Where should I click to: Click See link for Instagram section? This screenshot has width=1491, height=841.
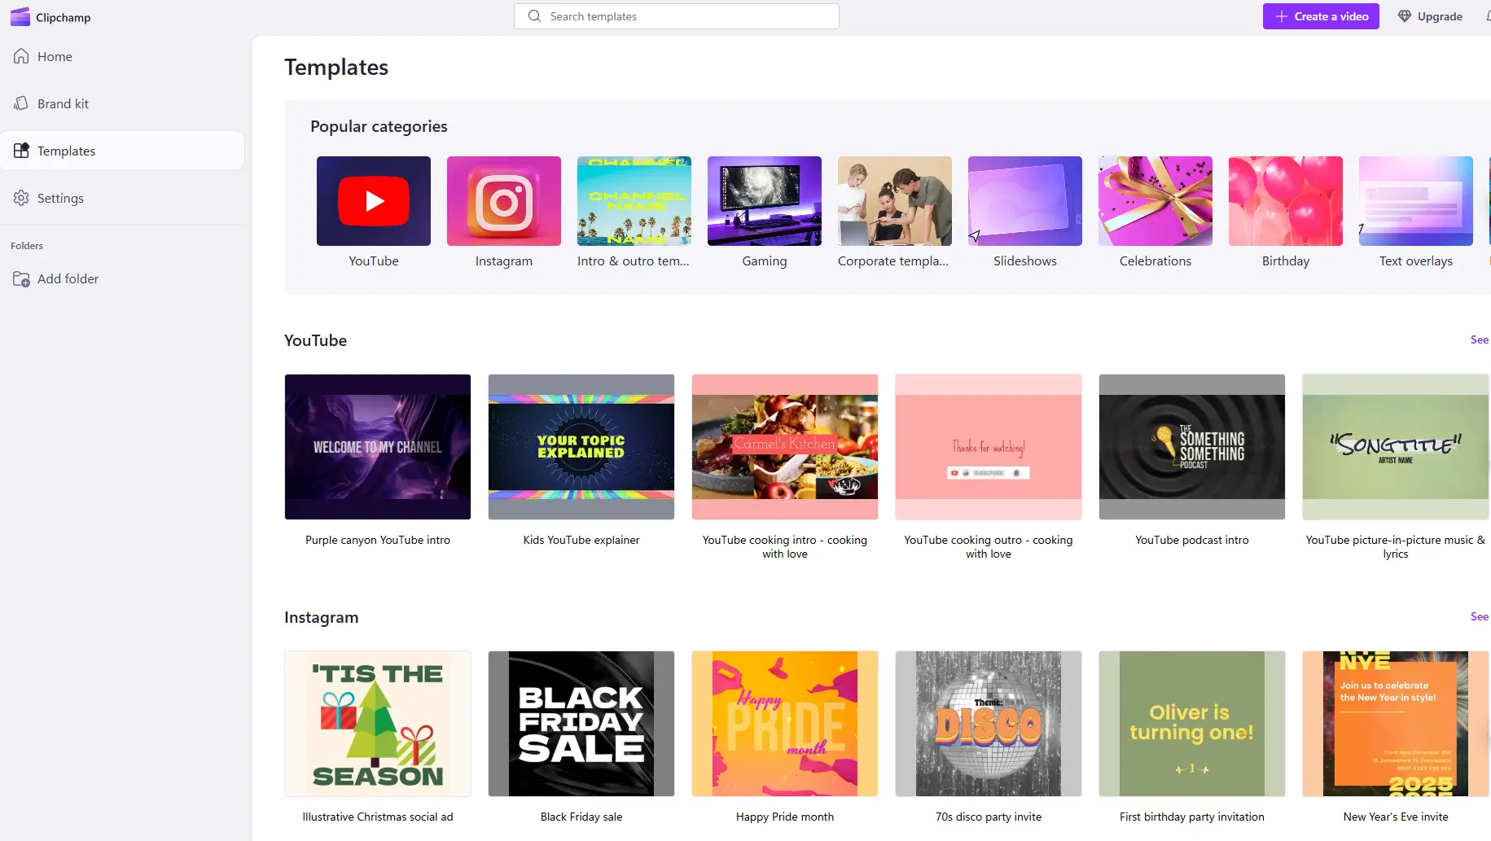point(1479,617)
